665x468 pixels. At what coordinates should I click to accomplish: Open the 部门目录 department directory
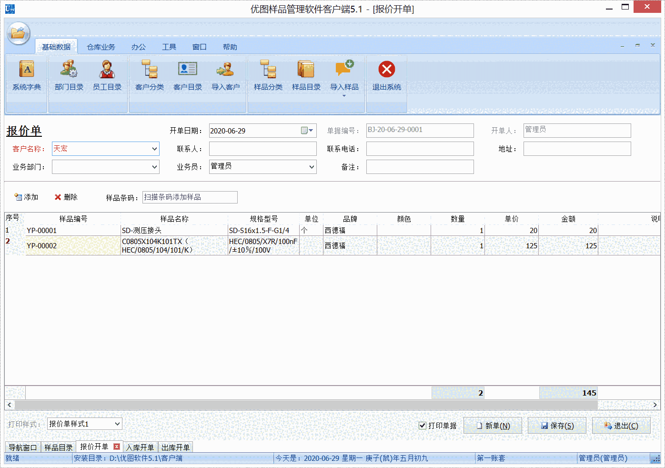pyautogui.click(x=69, y=76)
